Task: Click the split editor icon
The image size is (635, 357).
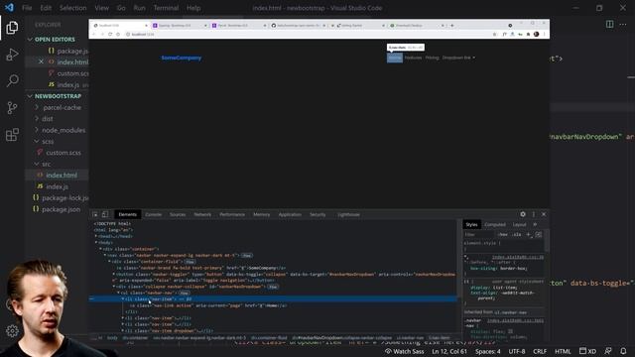Action: 609,24
